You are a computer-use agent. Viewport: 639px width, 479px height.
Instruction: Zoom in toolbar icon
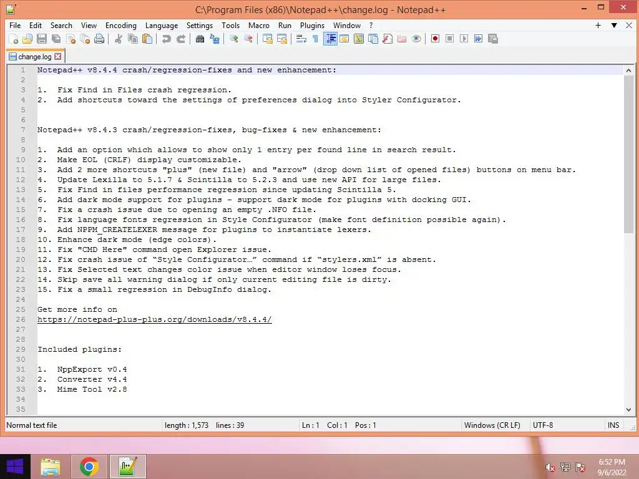[x=233, y=39]
